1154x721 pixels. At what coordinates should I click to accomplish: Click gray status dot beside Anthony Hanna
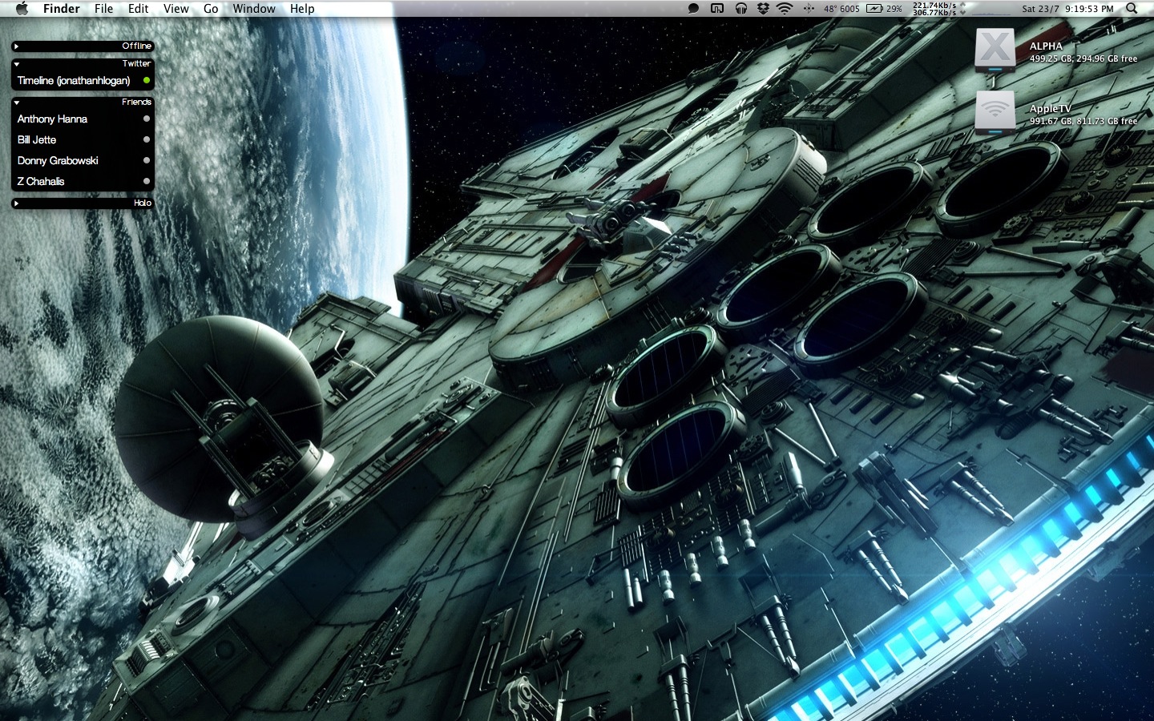click(x=147, y=119)
